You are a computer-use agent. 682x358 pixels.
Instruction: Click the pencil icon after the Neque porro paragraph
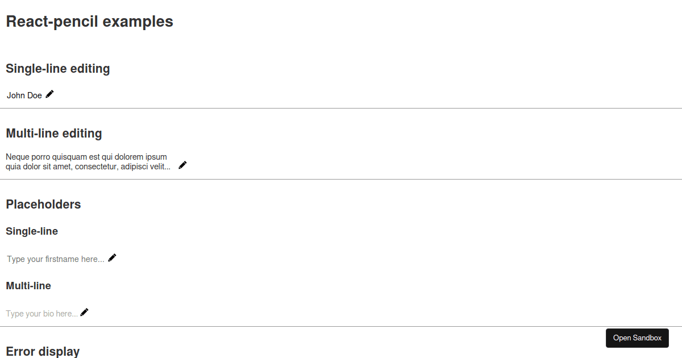[x=182, y=165]
